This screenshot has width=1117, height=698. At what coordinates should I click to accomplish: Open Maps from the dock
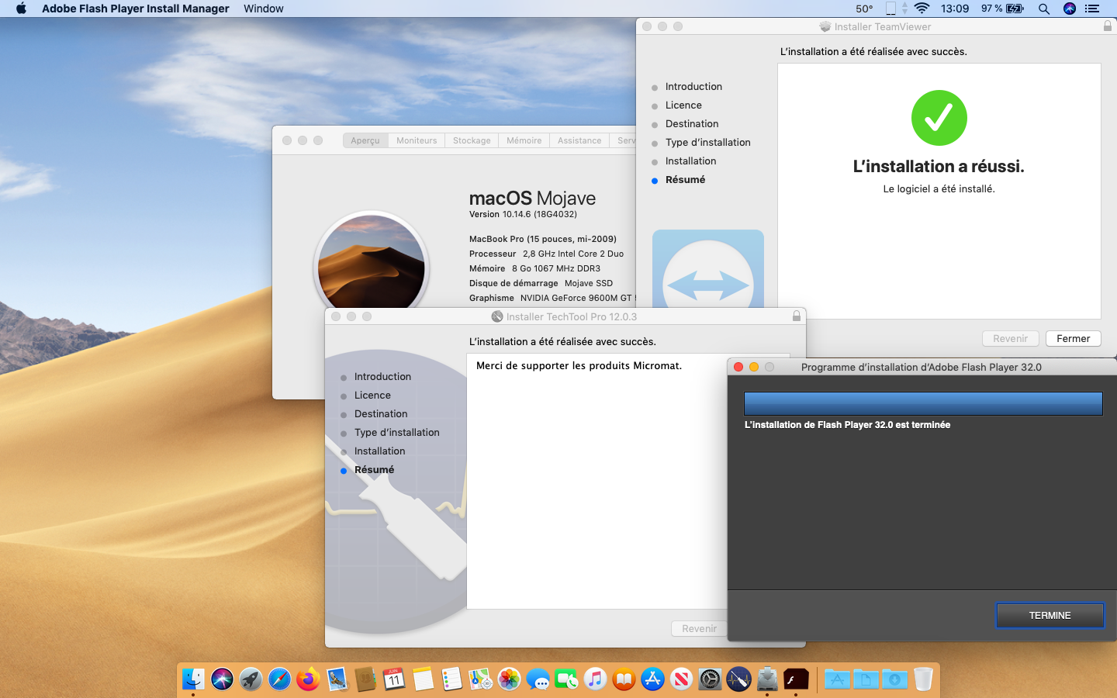pos(480,679)
